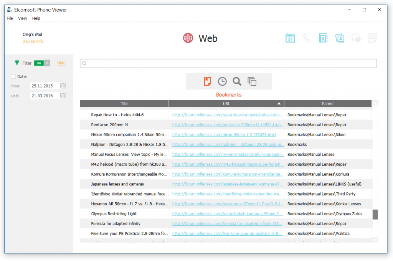Show the open Tabs view
The height and width of the screenshot is (261, 393).
point(251,81)
